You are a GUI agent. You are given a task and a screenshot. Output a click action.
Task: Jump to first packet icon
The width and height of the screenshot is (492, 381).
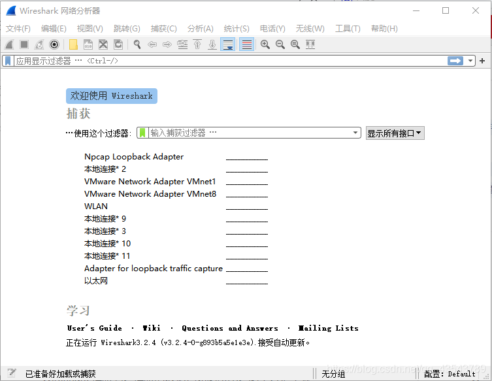[197, 44]
